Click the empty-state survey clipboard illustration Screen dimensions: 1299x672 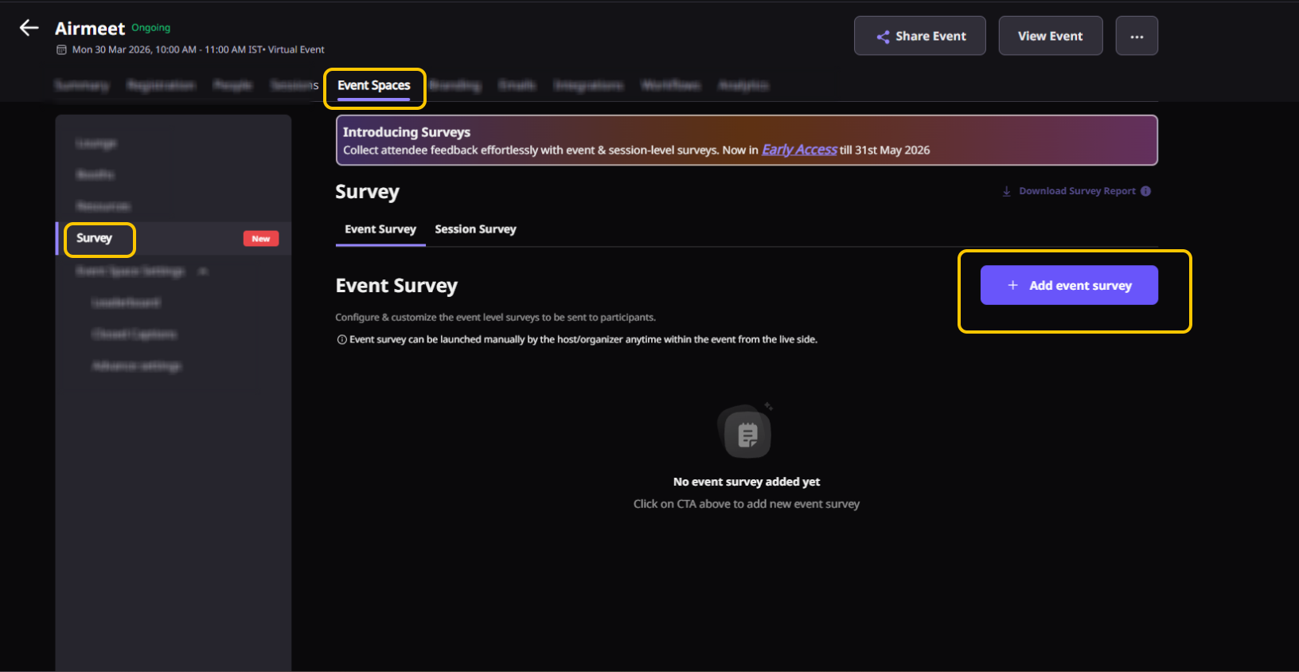[x=746, y=432]
